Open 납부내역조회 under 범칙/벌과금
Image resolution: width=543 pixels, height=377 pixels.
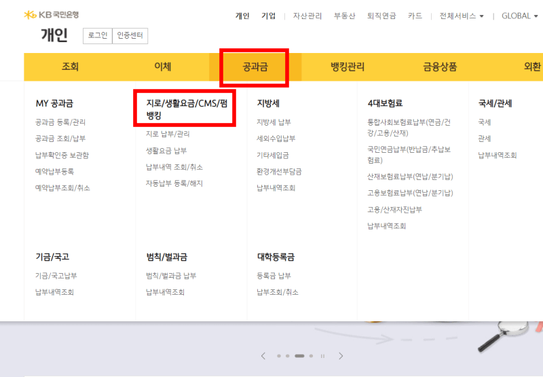165,292
